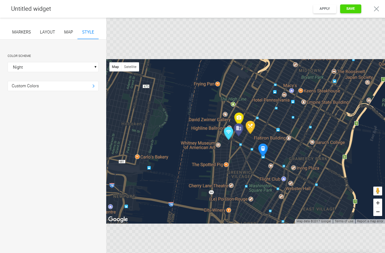Open the Color Scheme dropdown
Viewport: 385px width, 253px height.
pos(53,67)
